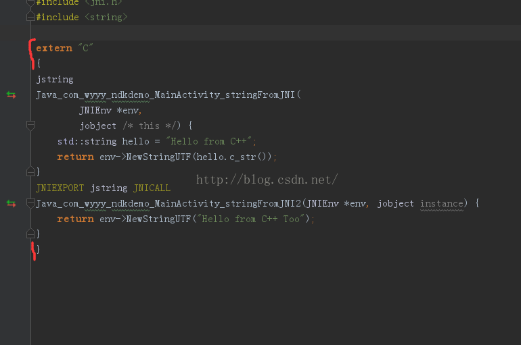This screenshot has width=521, height=345.
Task: Click fold end marker below Hello from C++ Too line
Action: coord(30,234)
